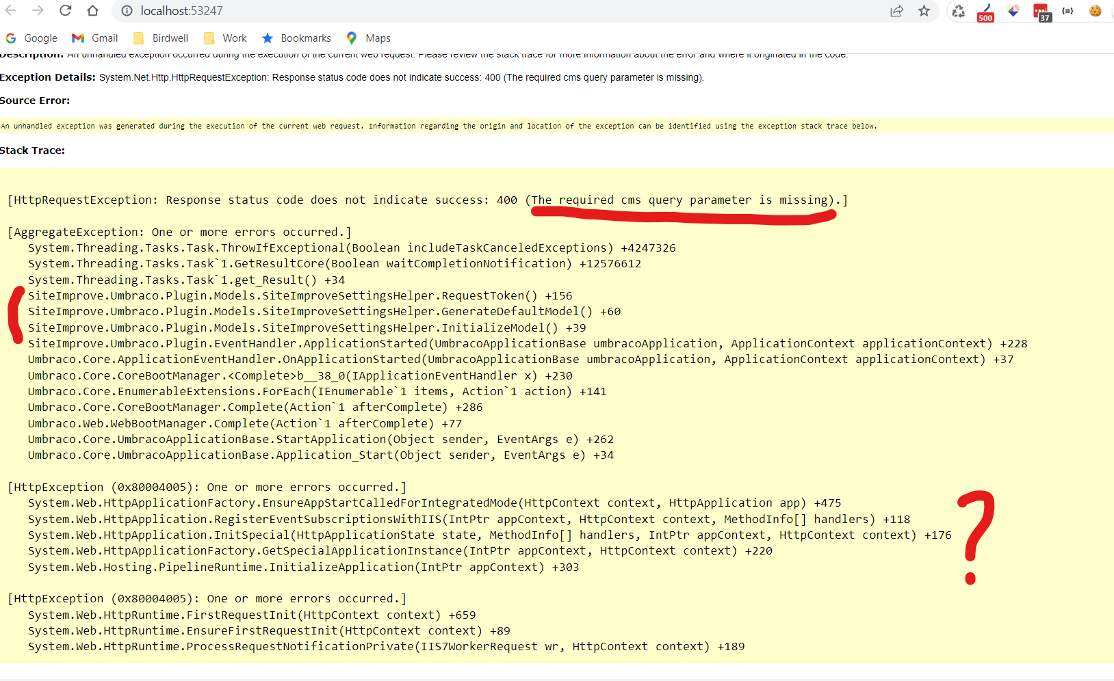Share this page using the share icon
This screenshot has height=681, width=1114.
tap(896, 11)
